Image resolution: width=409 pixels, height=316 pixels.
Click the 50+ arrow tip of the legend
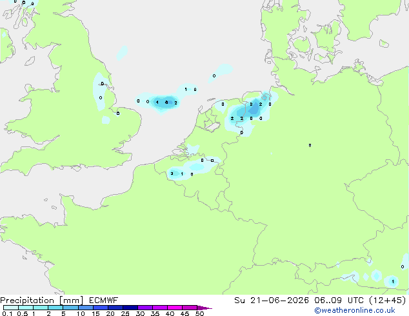click(x=204, y=308)
